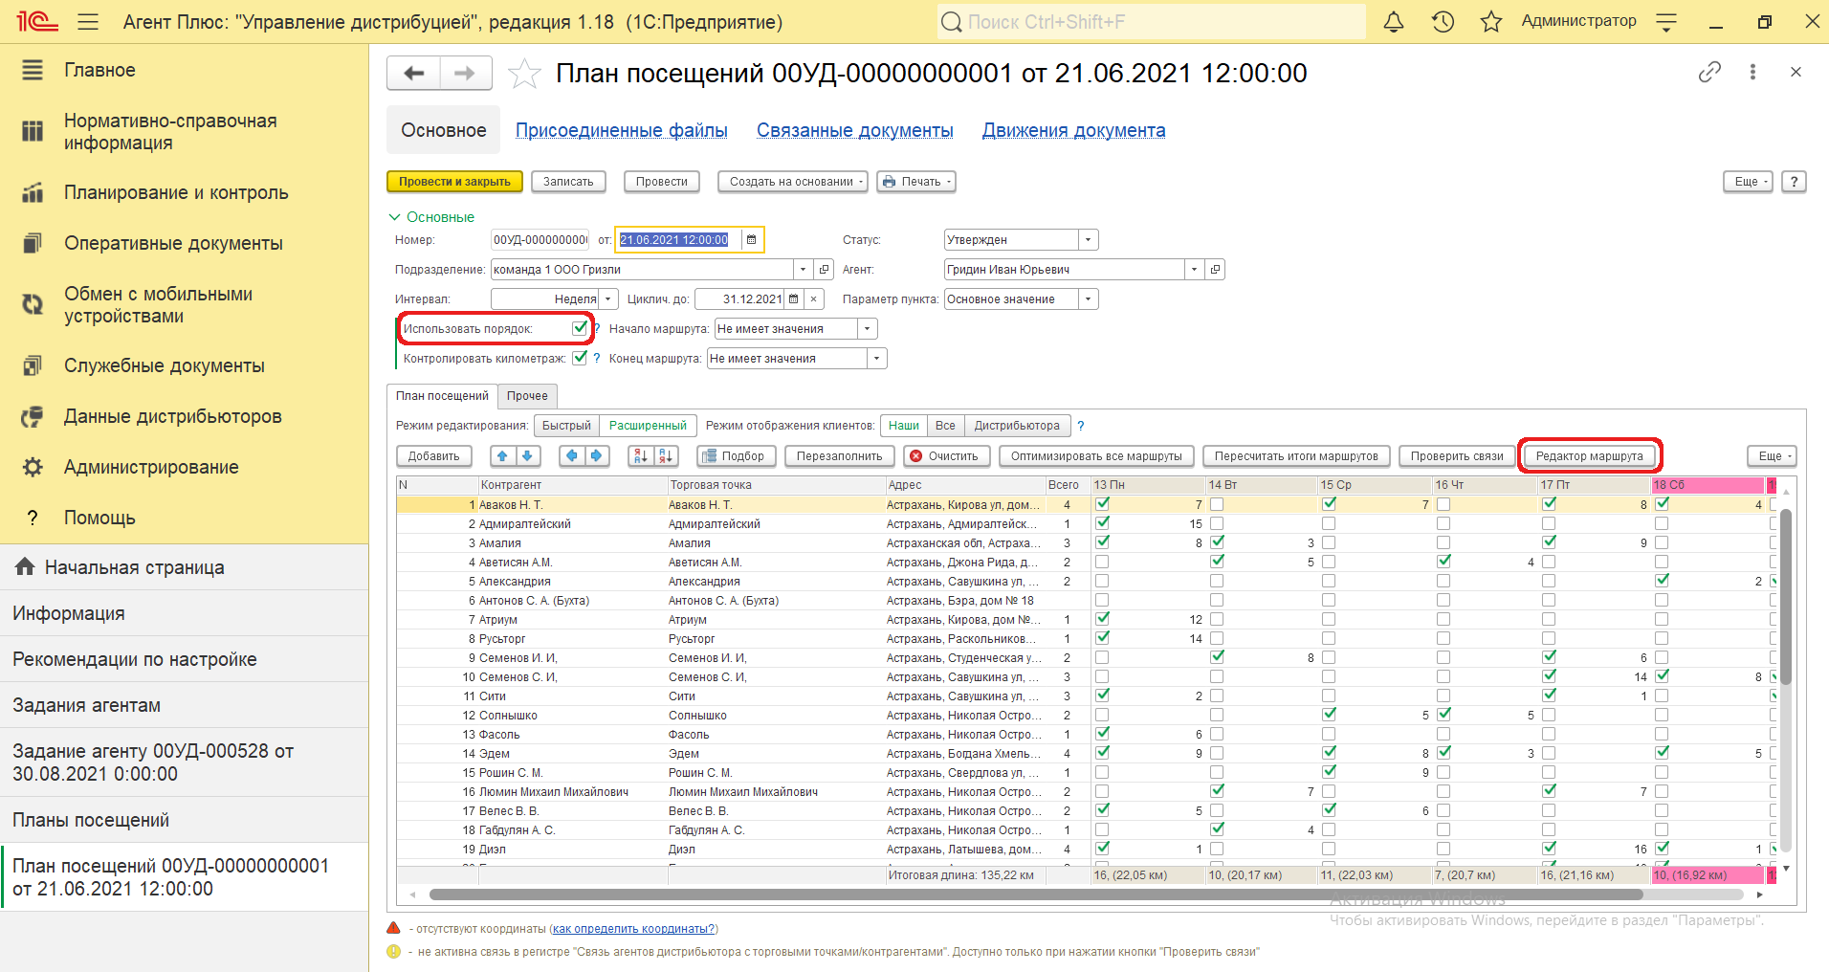Viewport: 1829px width, 972px height.
Task: Disable the Контролировать километраж checkbox
Action: 580,358
